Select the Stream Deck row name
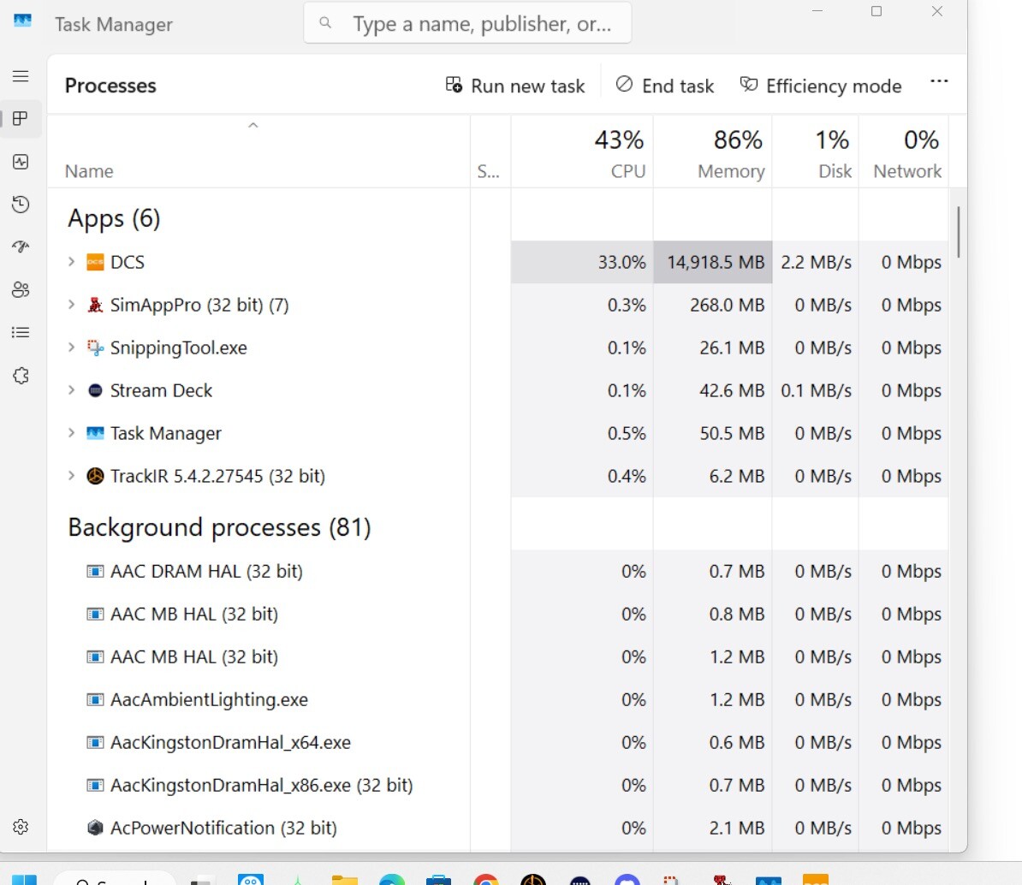 [x=161, y=390]
